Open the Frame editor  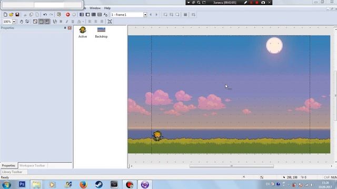(x=88, y=15)
